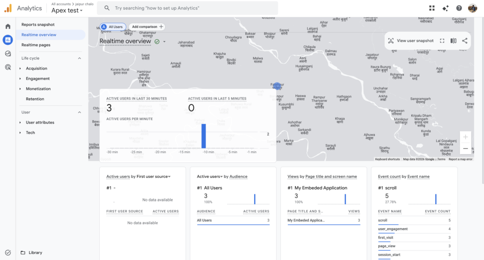This screenshot has width=484, height=260.
Task: Click the session_start event row
Action: pyautogui.click(x=414, y=255)
